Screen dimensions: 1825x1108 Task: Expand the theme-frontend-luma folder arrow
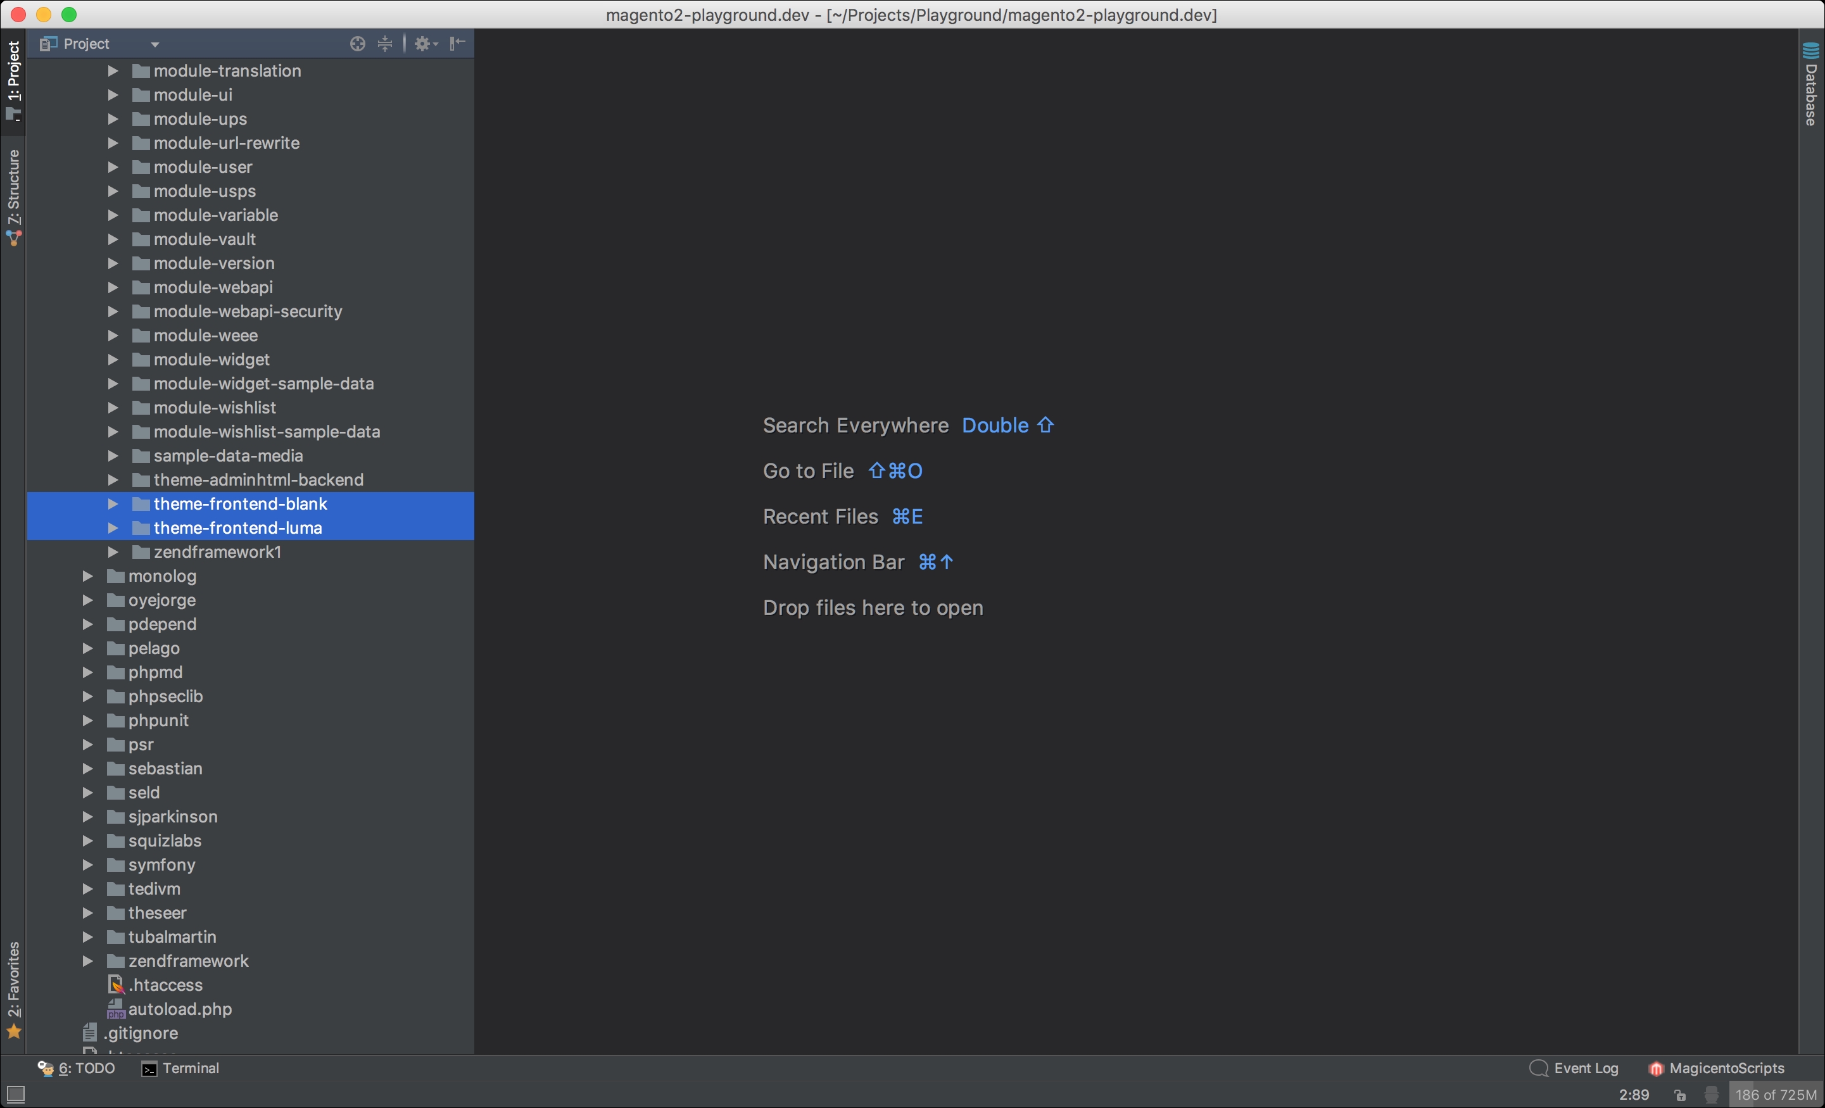[113, 528]
